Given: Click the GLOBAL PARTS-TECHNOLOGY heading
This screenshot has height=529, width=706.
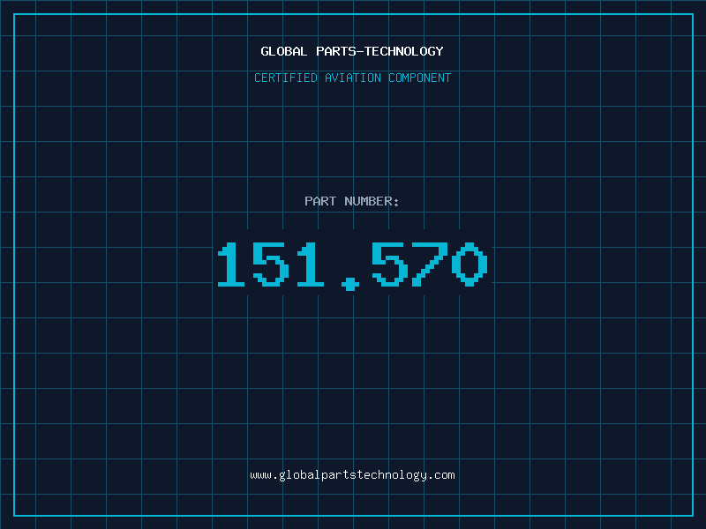Looking at the screenshot, I should click(352, 51).
